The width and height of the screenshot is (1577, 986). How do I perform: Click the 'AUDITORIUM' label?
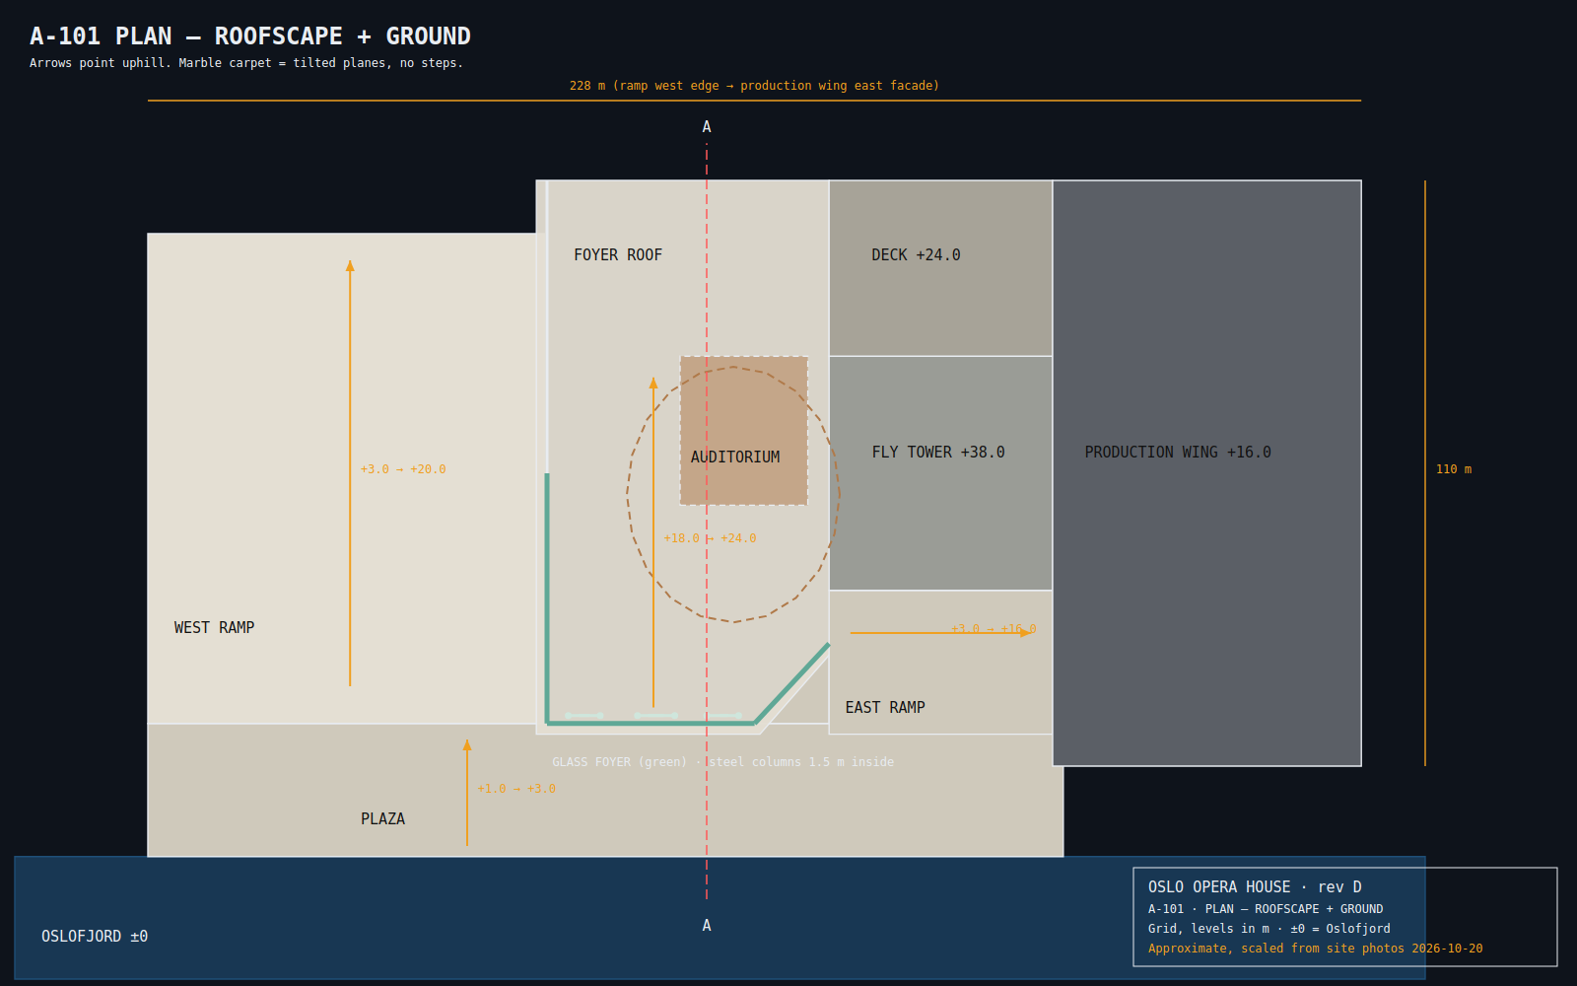coord(735,458)
